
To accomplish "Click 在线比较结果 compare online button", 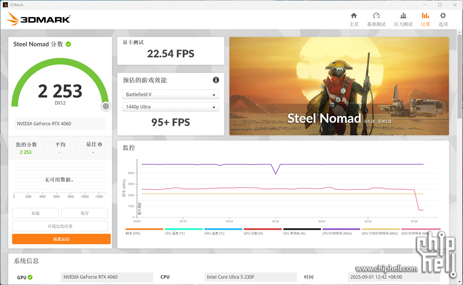I will point(60,226).
